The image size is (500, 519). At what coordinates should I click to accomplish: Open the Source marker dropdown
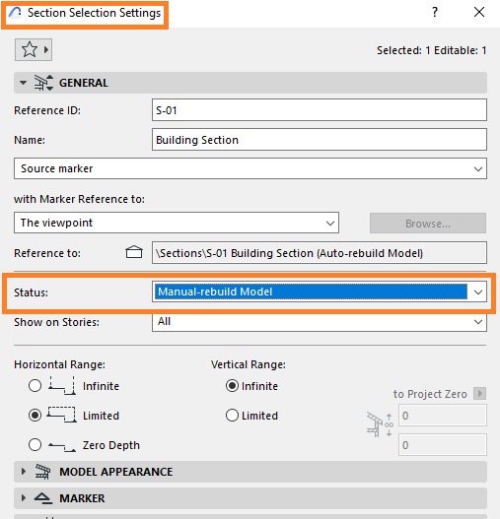(x=250, y=168)
